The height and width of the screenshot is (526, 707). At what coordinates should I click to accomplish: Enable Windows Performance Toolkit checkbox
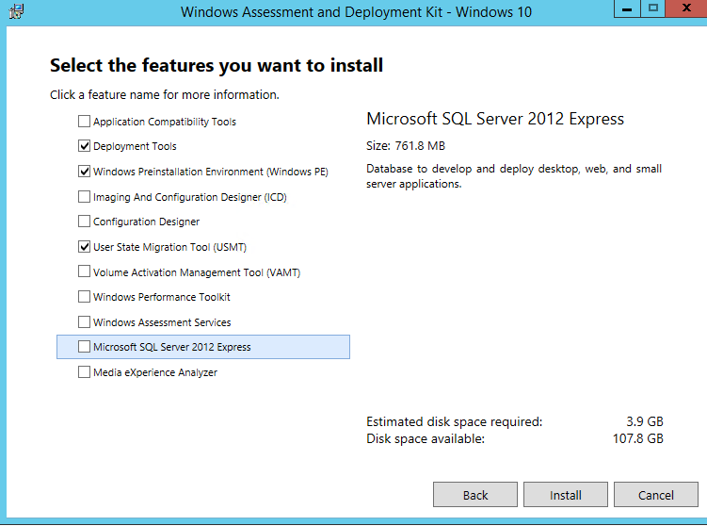(84, 297)
